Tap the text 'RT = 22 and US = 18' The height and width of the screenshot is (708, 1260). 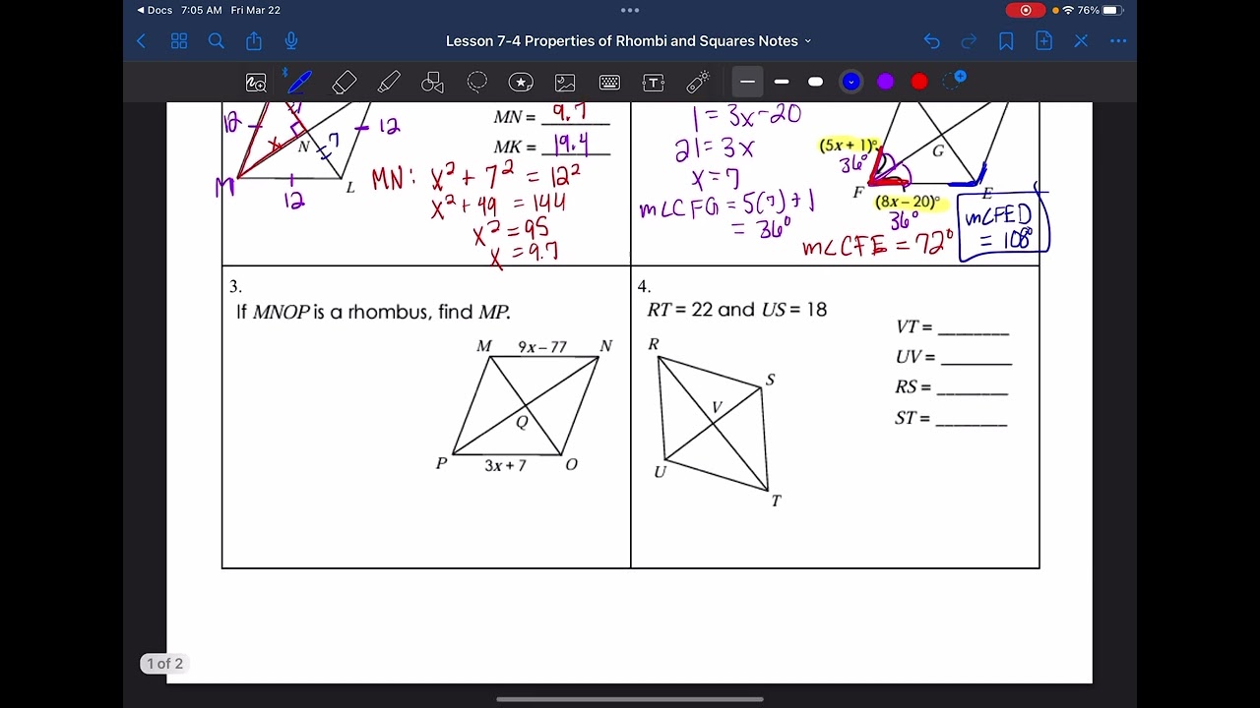pyautogui.click(x=736, y=310)
